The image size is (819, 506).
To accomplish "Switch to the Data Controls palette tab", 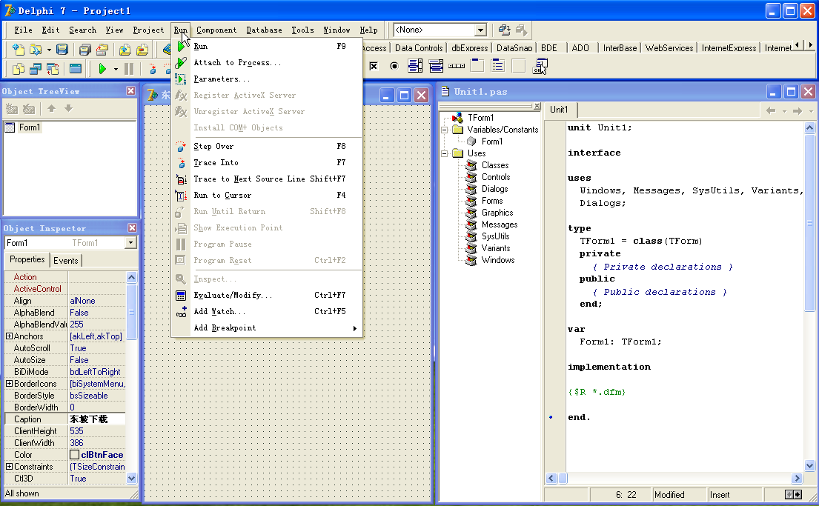I will click(x=418, y=48).
